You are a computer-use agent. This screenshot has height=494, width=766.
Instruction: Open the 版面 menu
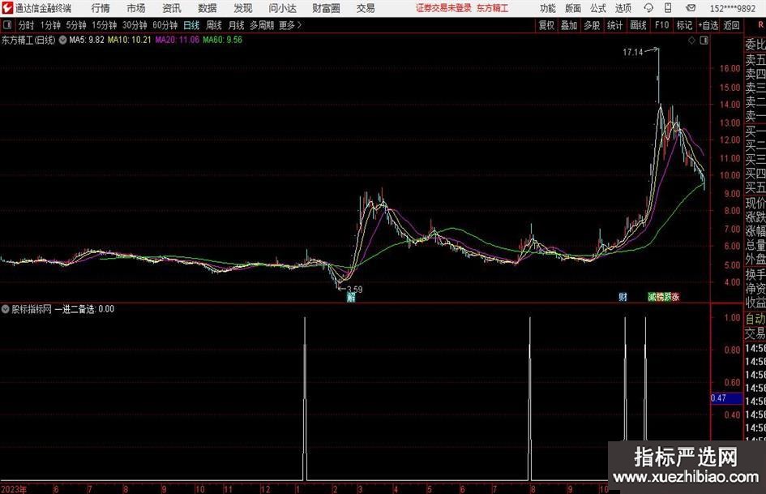(573, 8)
